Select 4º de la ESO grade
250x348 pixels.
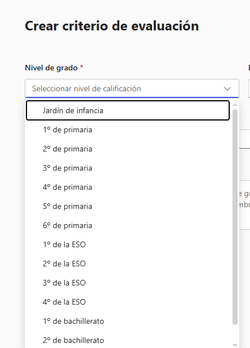coord(128,302)
